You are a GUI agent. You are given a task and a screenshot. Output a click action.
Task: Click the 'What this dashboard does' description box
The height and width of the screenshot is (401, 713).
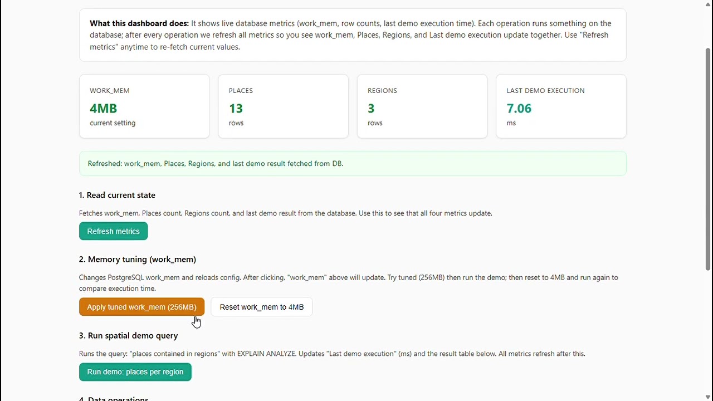click(353, 35)
